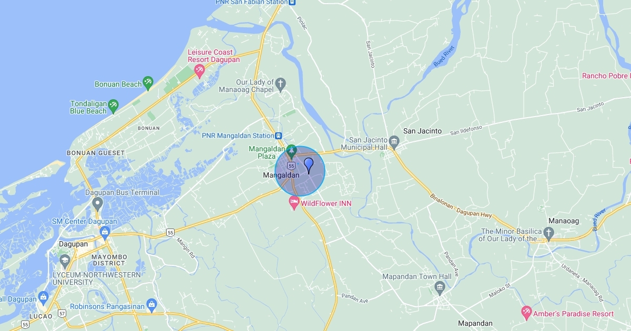Open the Robinsons Pangasinan shopping marker

(152, 304)
